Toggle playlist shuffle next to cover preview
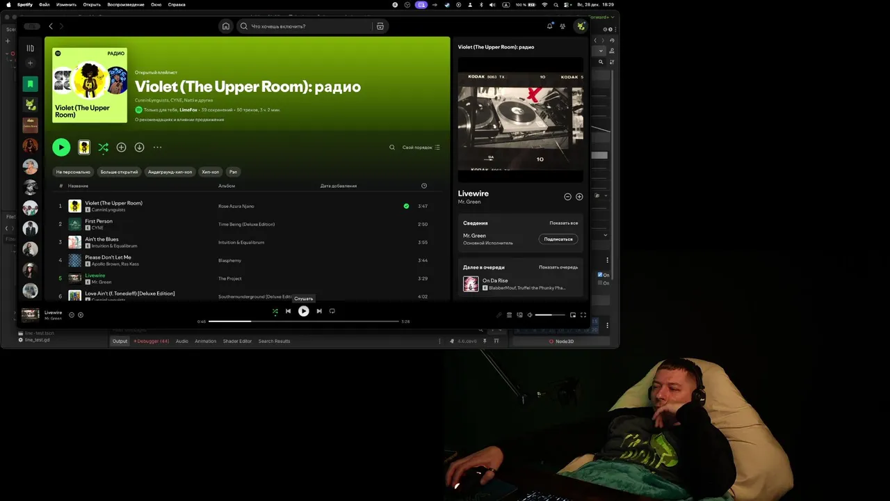Viewport: 890px width, 501px height. tap(103, 148)
